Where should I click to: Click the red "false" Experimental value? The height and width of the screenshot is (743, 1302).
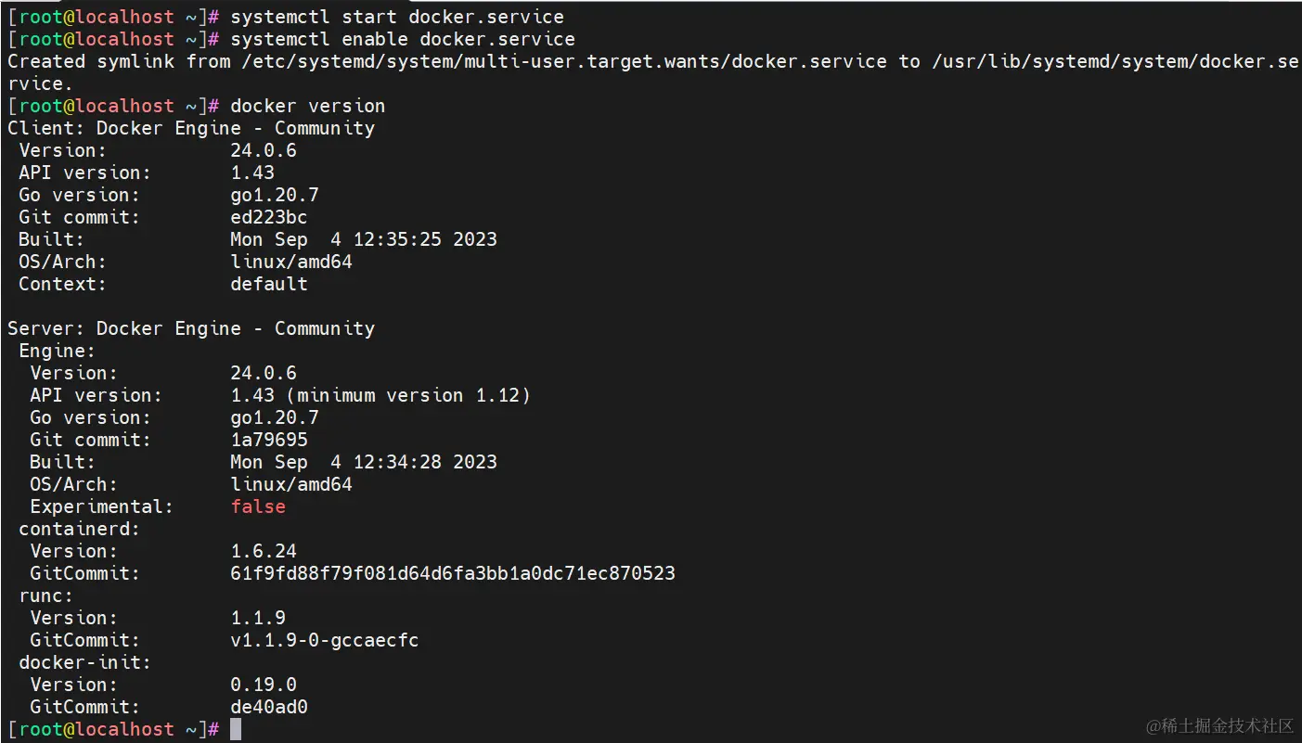coord(258,506)
